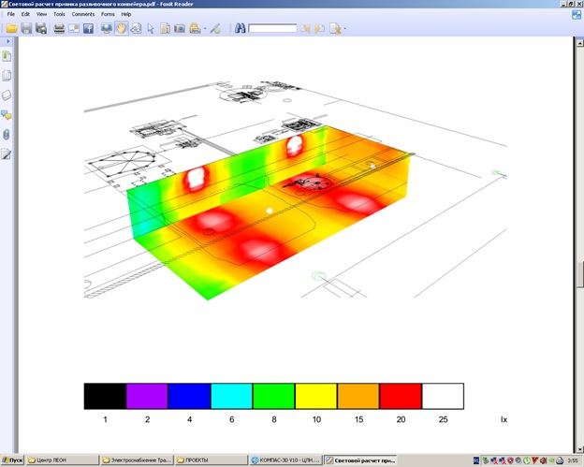Click Find Next arrow icon
This screenshot has height=467, width=584.
click(319, 28)
